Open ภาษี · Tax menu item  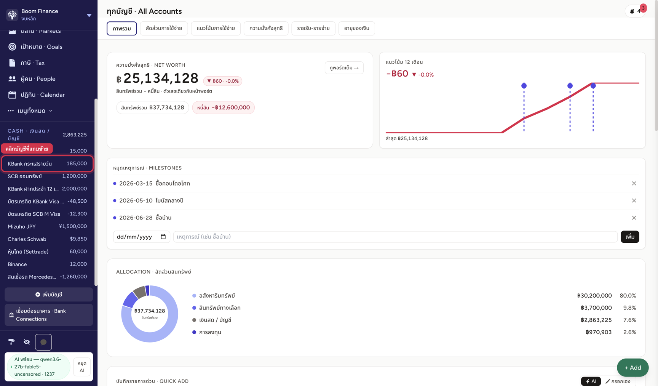click(47, 63)
